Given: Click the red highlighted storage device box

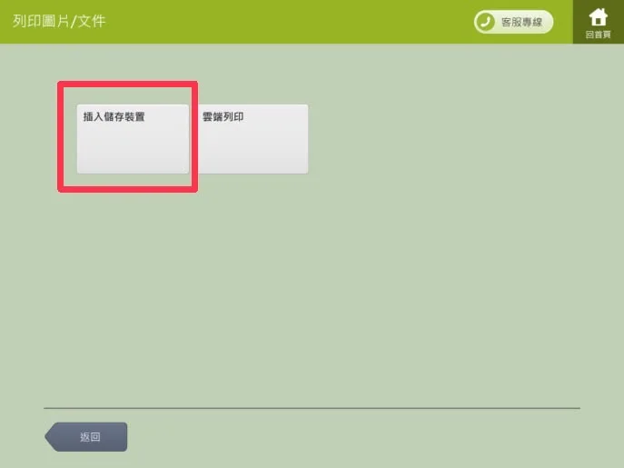Looking at the screenshot, I should 128,136.
